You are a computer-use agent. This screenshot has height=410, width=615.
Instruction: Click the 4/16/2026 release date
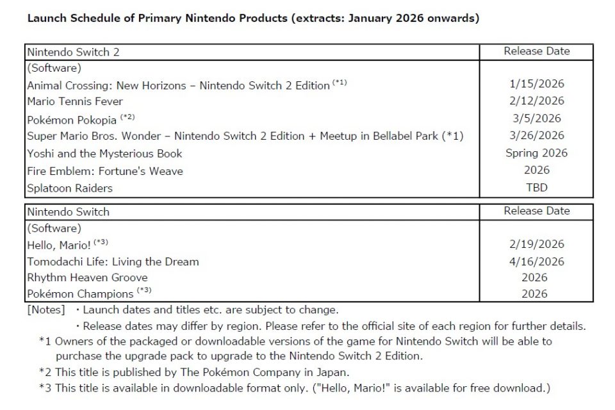point(536,261)
